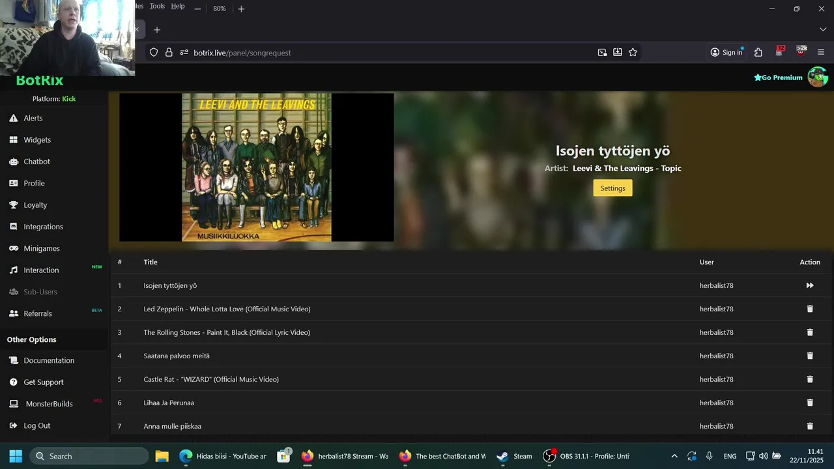Screen dimensions: 834x469
Task: Click the Title column header
Action: 151,262
